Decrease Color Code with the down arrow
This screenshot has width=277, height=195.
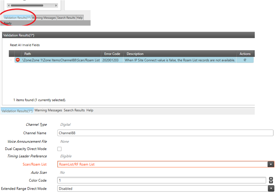click(x=271, y=182)
